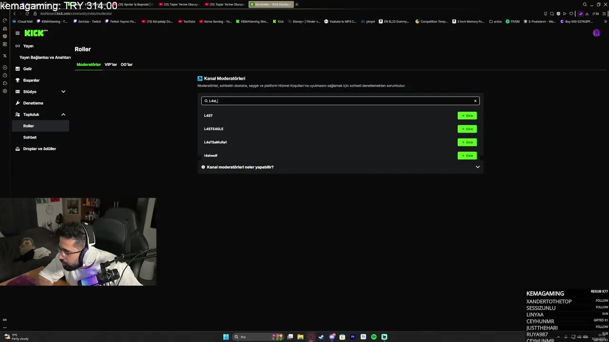The image size is (609, 342).
Task: Open the Kick hamburger menu
Action: coord(17,33)
